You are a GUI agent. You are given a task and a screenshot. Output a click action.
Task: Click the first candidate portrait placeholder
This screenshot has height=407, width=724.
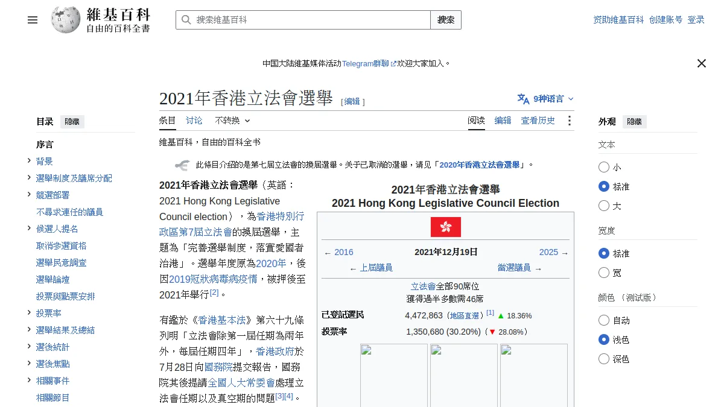coord(394,375)
